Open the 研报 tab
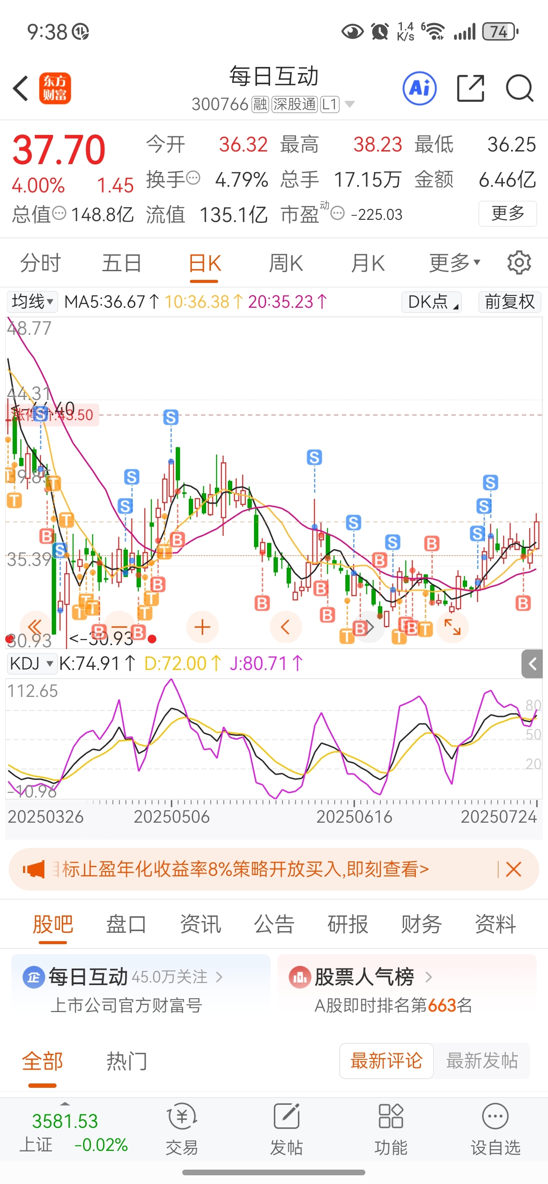The height and width of the screenshot is (1184, 548). (348, 924)
